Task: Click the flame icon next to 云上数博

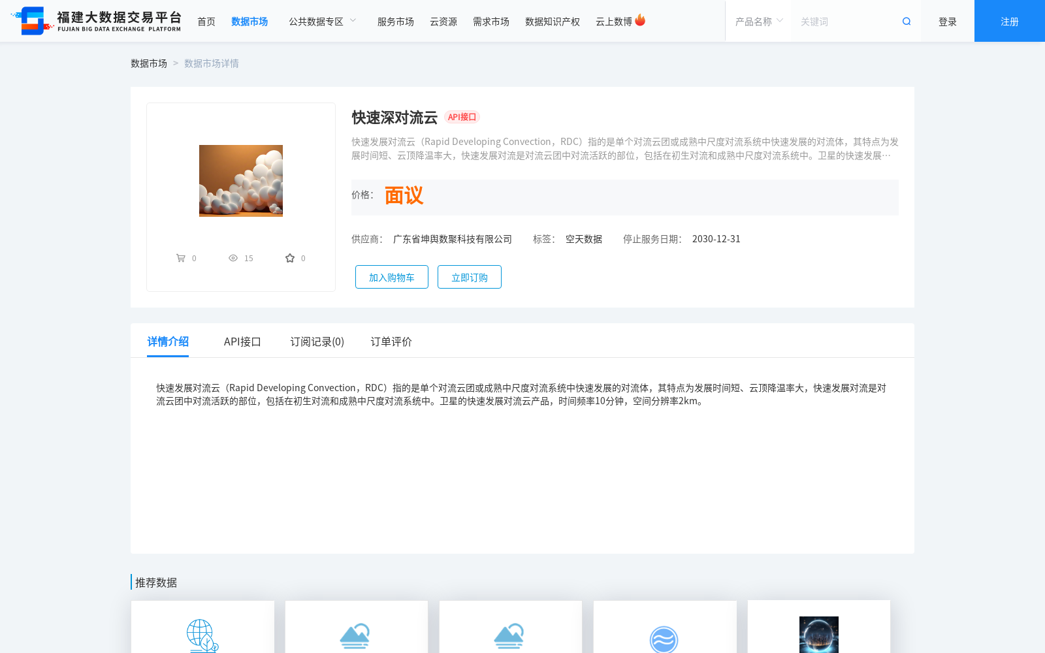Action: pyautogui.click(x=640, y=20)
